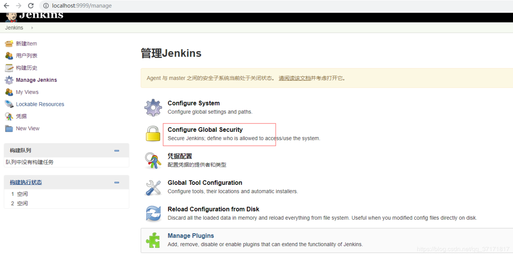Open Configure System

coord(194,103)
